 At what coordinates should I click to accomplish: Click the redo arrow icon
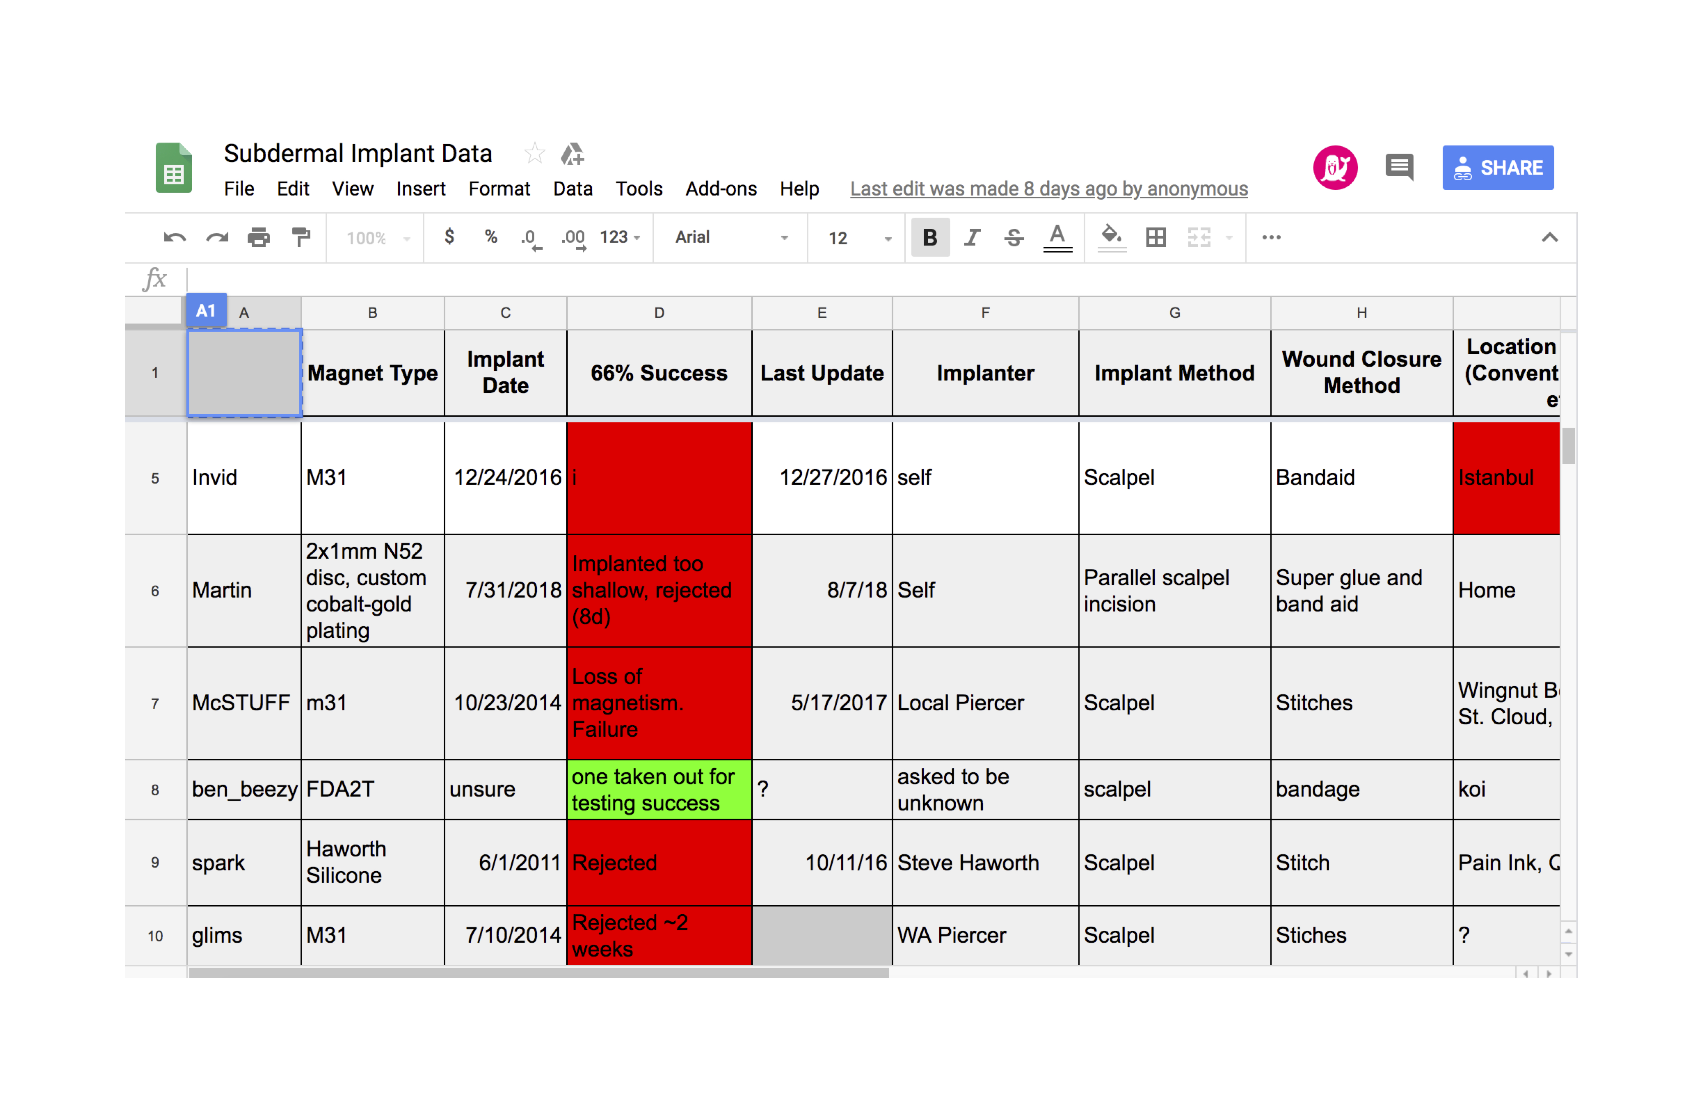click(217, 237)
